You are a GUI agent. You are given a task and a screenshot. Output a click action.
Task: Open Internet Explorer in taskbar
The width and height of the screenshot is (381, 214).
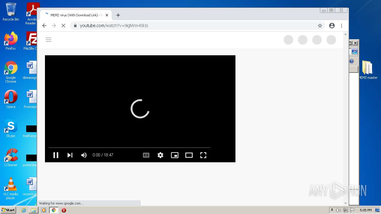[x=24, y=210]
